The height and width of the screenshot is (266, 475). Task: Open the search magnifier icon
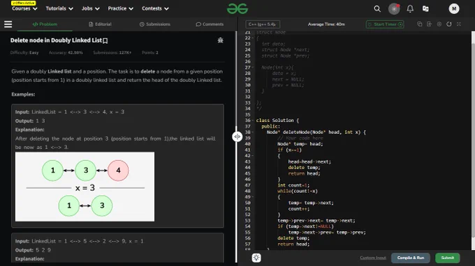coord(377,9)
